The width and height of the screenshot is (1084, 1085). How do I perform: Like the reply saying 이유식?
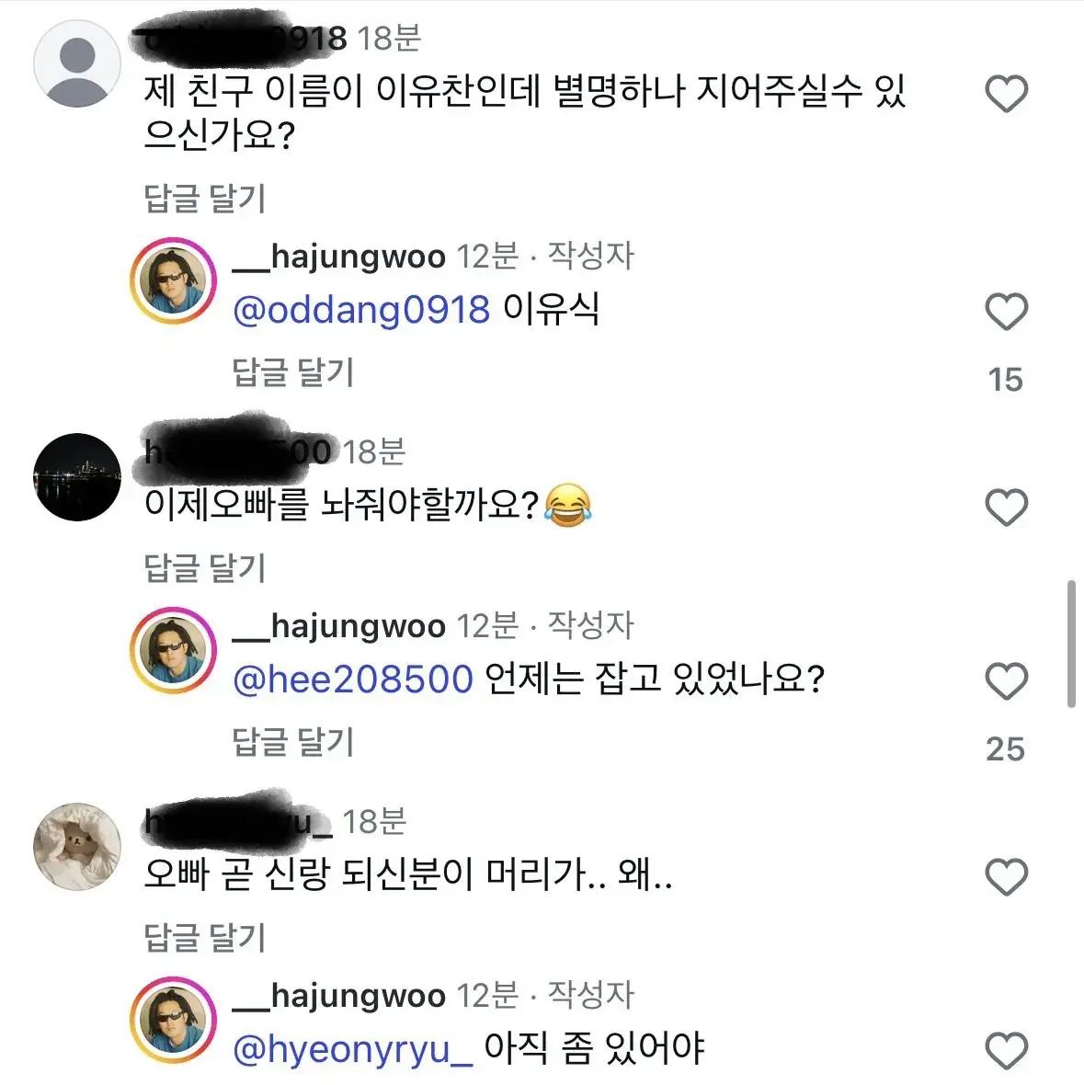[x=1006, y=313]
